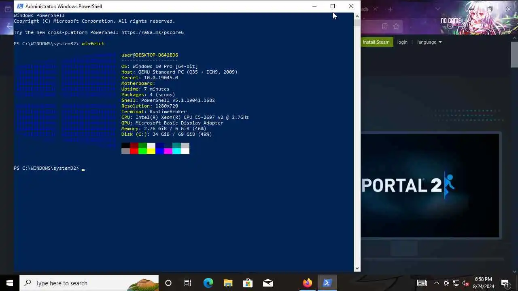Image resolution: width=518 pixels, height=291 pixels.
Task: Click the Firefox Pocket save icon
Action: click(x=450, y=26)
